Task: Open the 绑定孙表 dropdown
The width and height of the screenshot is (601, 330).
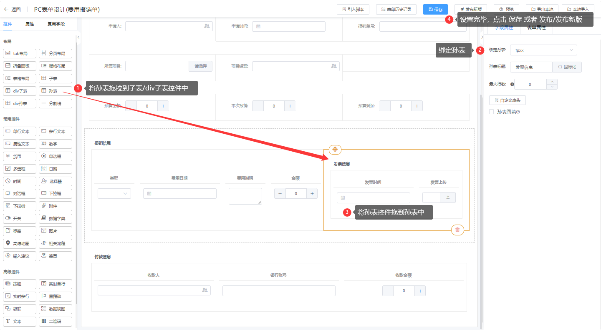Action: click(543, 50)
